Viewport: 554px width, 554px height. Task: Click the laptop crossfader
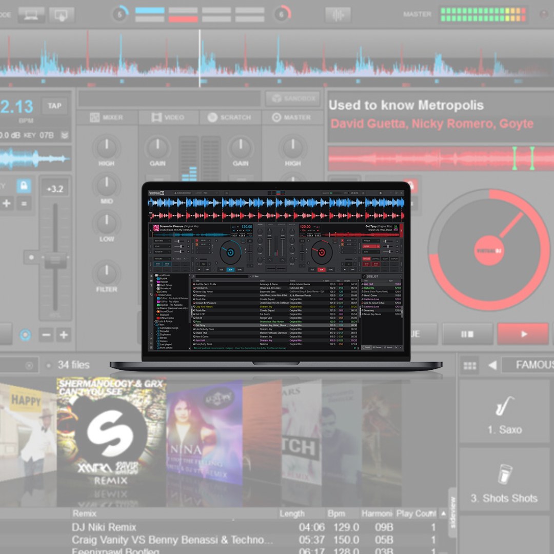point(276,268)
